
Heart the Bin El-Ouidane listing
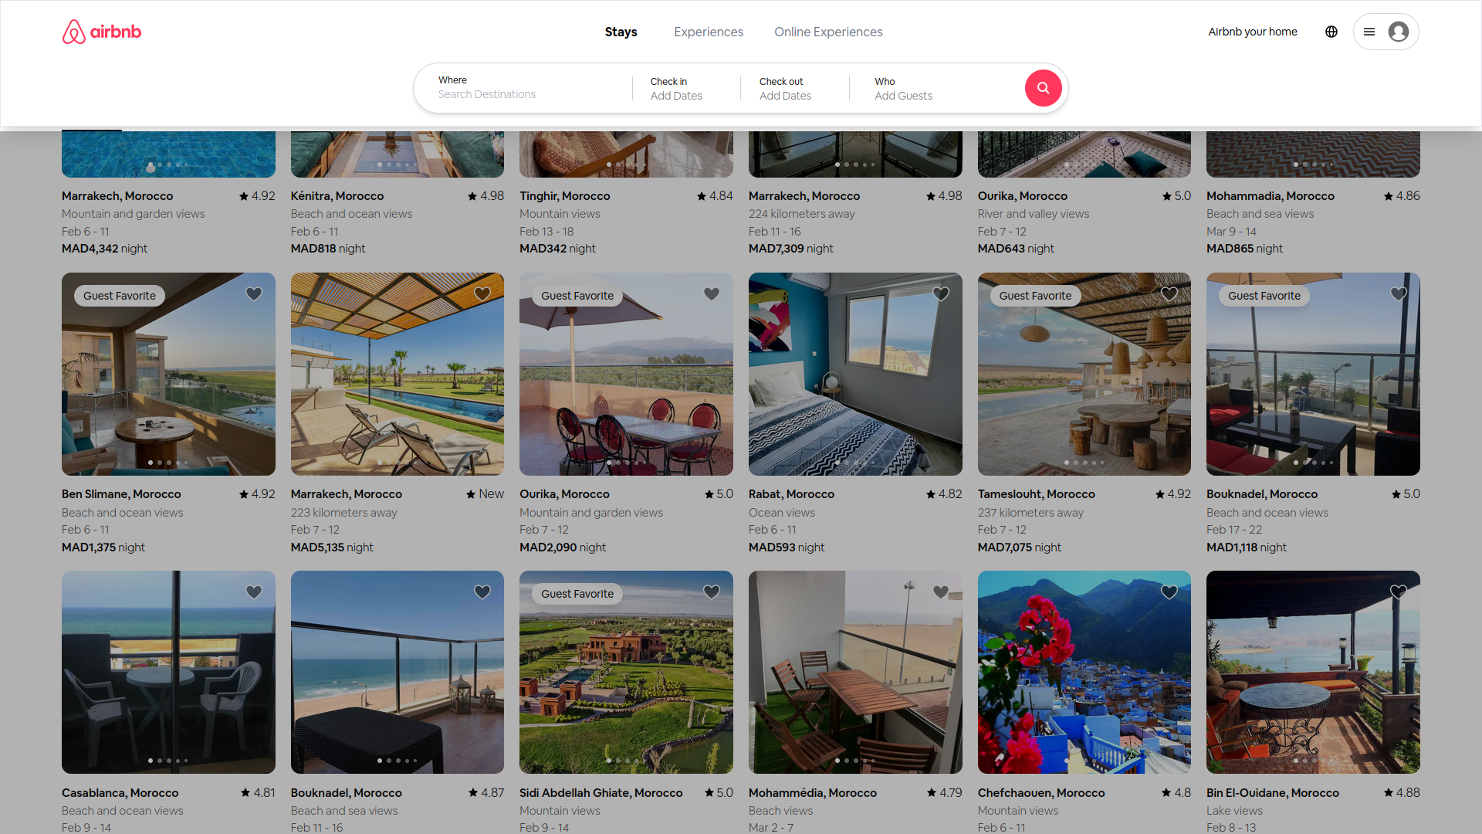(x=1399, y=592)
